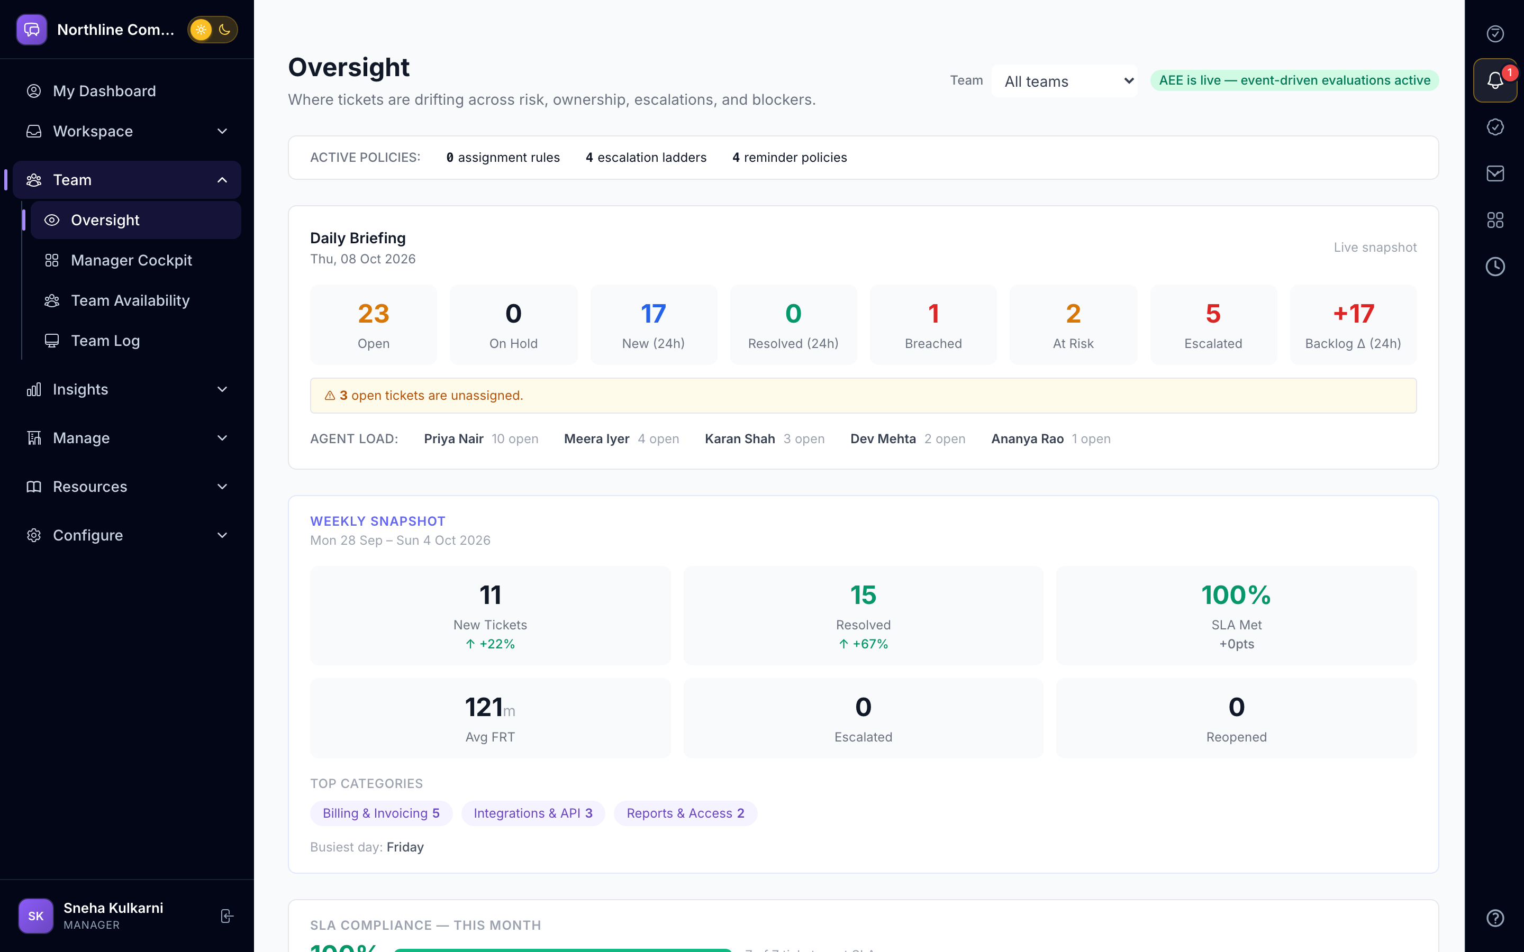
Task: Click the Manage building icon
Action: (x=34, y=437)
